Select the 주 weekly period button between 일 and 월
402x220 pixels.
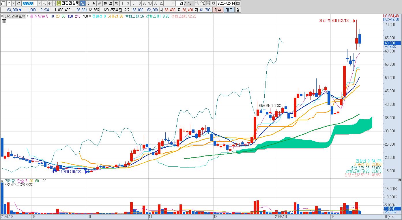(88, 3)
